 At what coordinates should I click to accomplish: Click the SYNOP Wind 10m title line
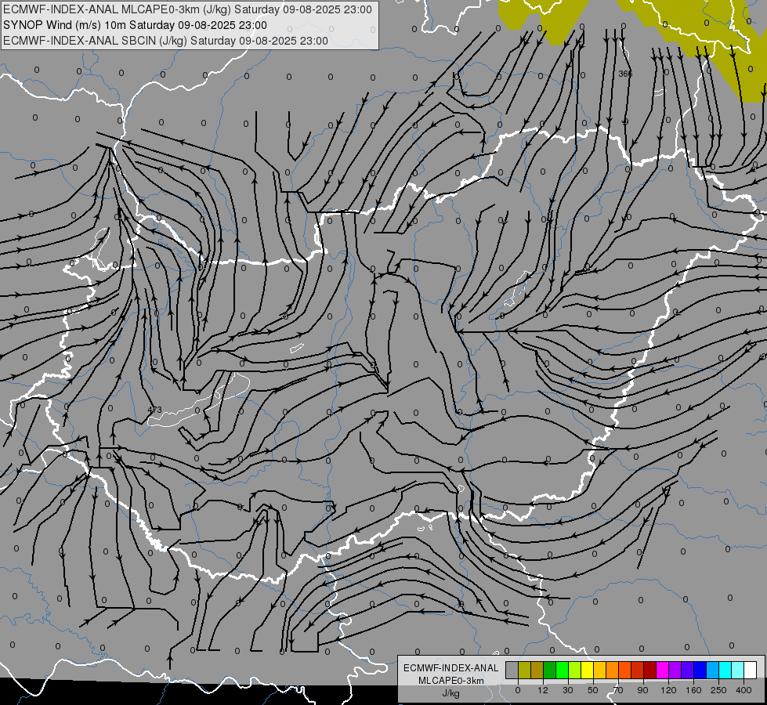pos(135,25)
